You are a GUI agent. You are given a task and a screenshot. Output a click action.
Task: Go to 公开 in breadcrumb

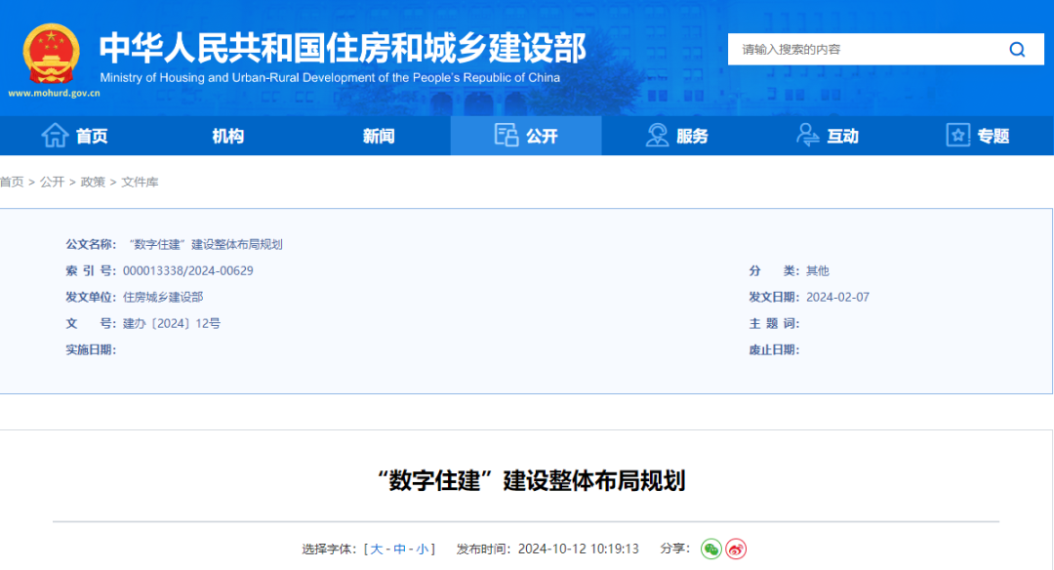(x=52, y=183)
